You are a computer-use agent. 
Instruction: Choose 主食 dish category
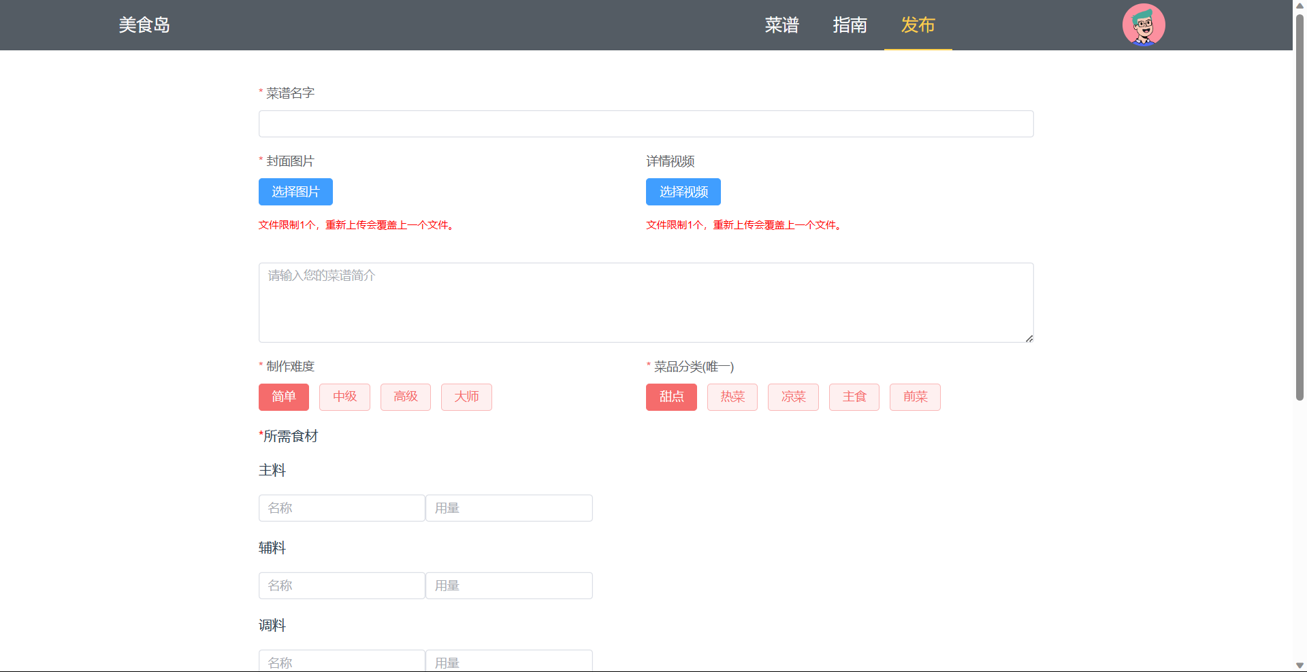tap(854, 397)
